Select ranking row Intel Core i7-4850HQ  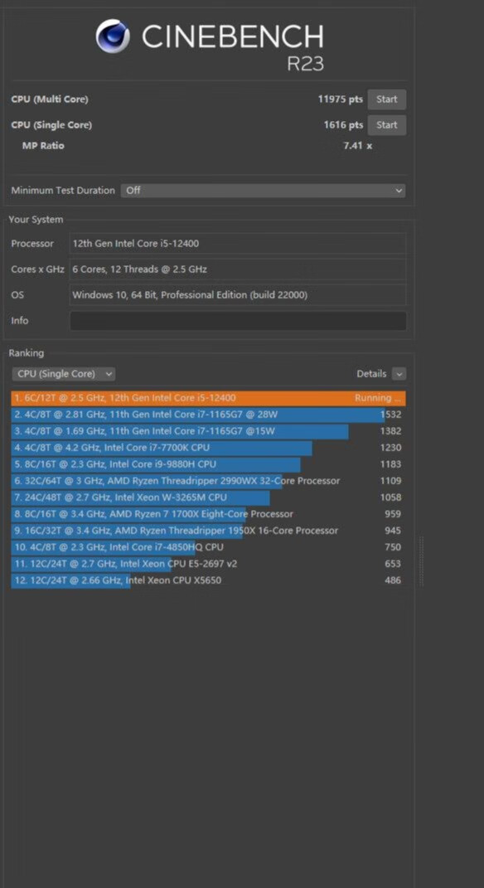(x=208, y=547)
